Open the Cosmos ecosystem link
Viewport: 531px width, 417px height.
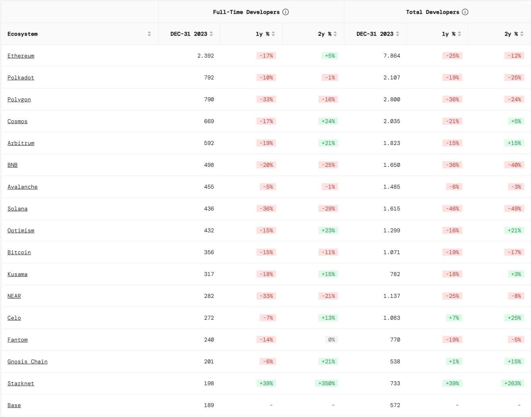(x=17, y=121)
